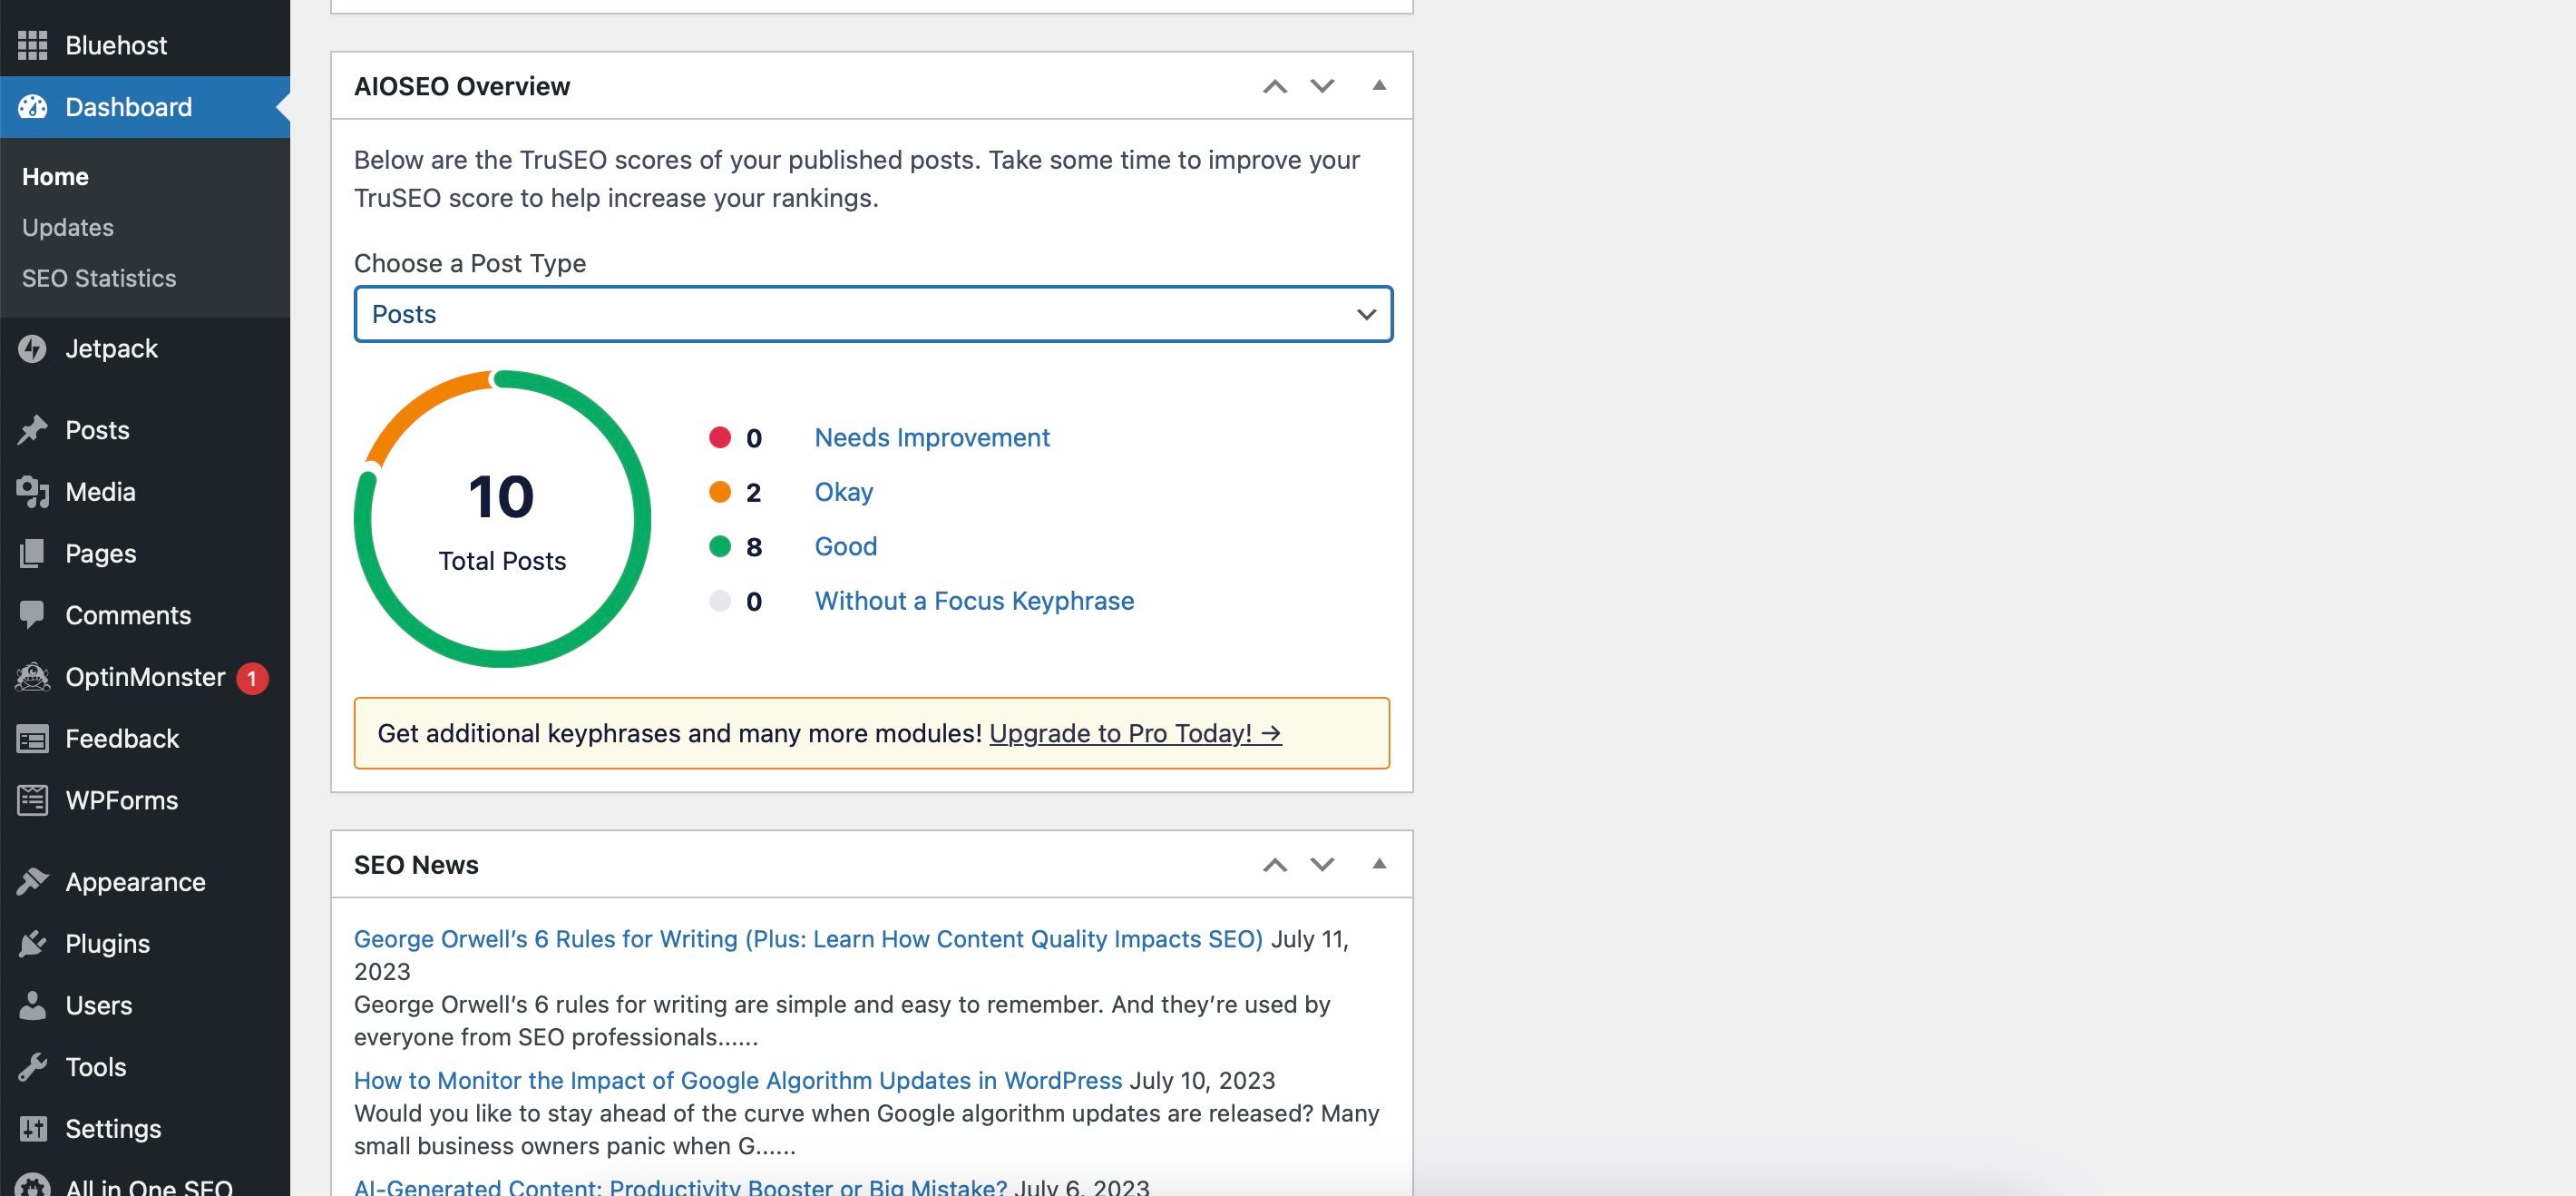
Task: Click the red Needs Improvement dot
Action: point(720,437)
